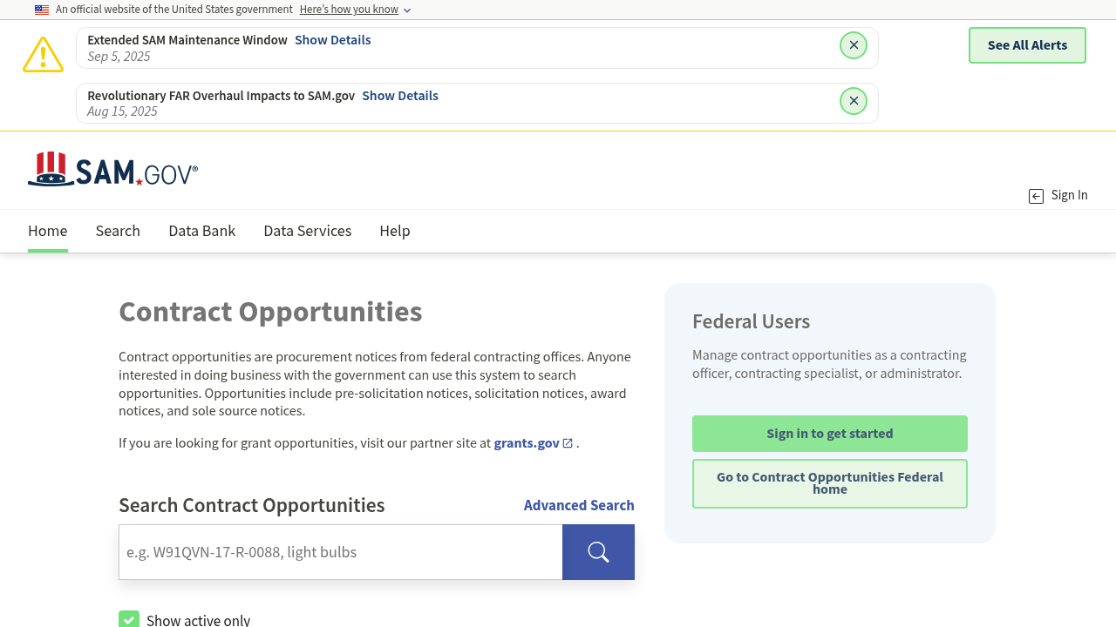The image size is (1116, 627).
Task: Open the Advanced Search link
Action: 578,505
